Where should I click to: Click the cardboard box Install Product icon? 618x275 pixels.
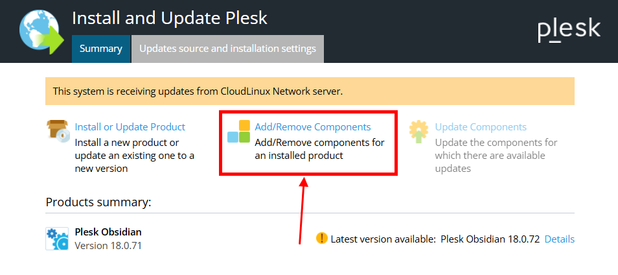pos(58,131)
